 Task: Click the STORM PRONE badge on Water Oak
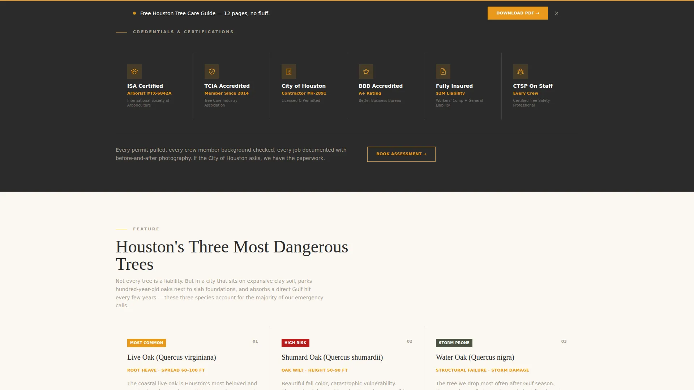[x=454, y=343]
